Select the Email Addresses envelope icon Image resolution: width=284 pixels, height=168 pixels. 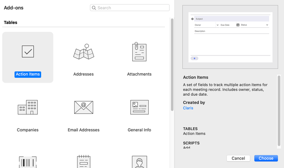[x=84, y=107]
